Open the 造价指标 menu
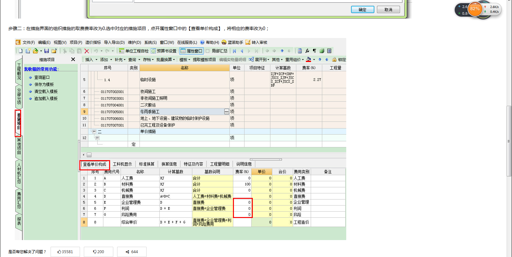The image size is (512, 257). click(x=93, y=42)
